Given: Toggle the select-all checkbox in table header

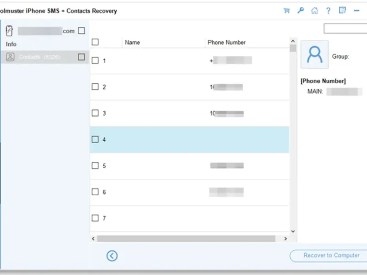Looking at the screenshot, I should tap(95, 42).
